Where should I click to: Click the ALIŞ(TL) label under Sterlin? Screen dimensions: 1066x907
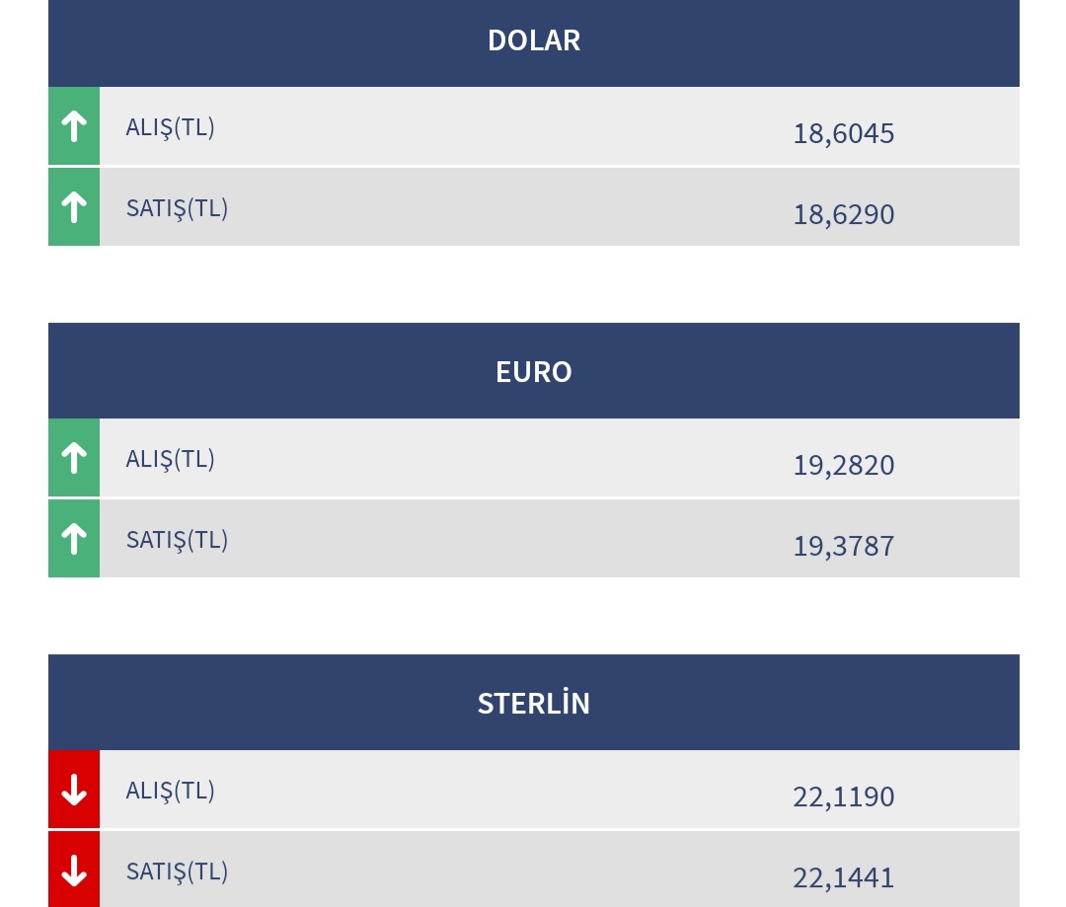click(170, 791)
